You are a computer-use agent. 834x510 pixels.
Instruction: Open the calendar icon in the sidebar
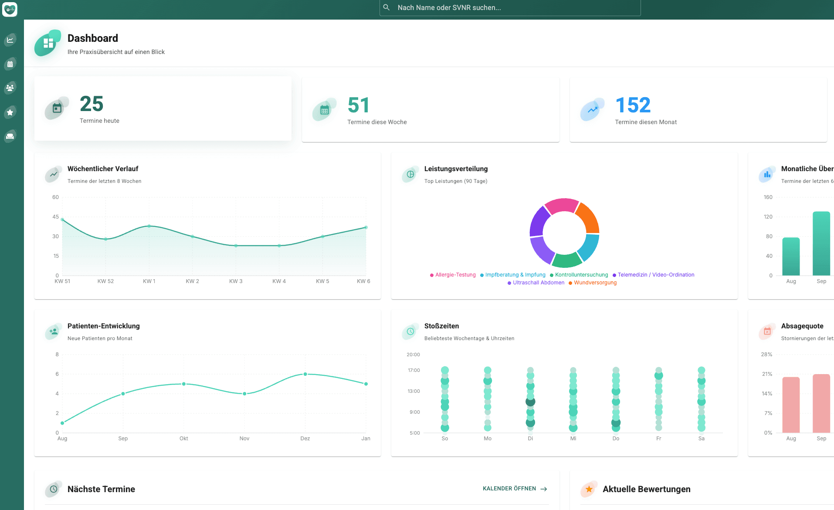(10, 64)
